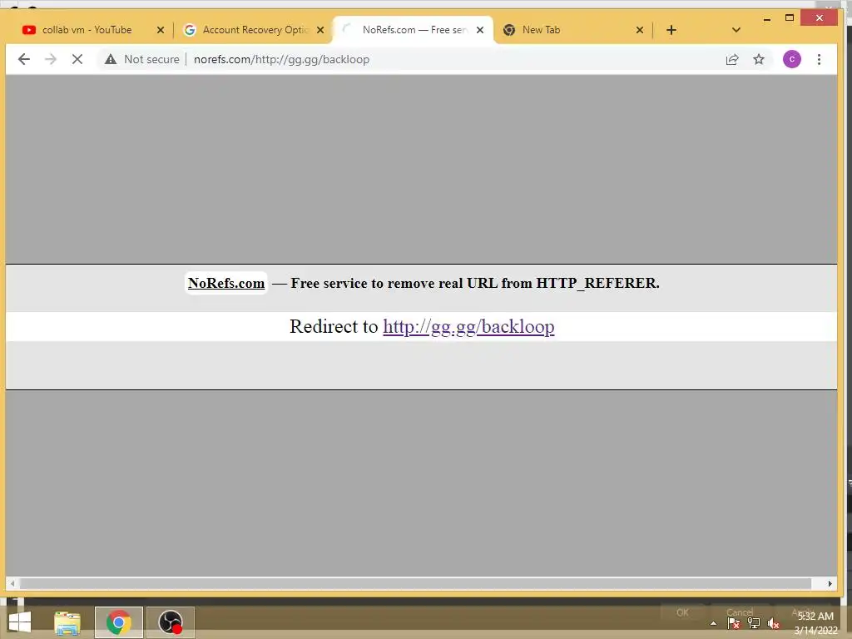Open Chrome three-dot menu
Screen dimensions: 852x639
[819, 59]
